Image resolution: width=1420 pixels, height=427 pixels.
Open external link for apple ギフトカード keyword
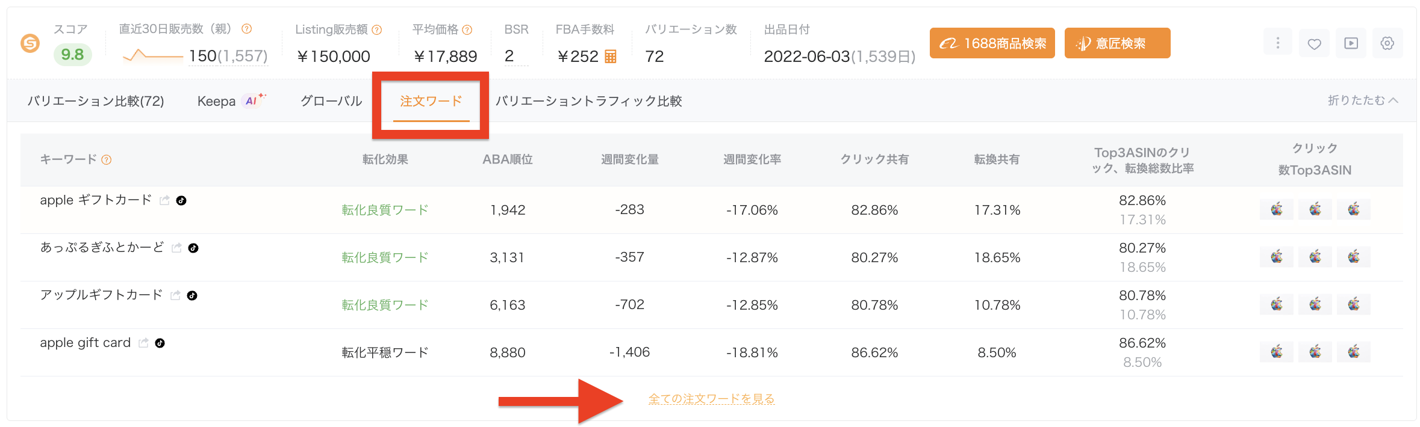164,200
